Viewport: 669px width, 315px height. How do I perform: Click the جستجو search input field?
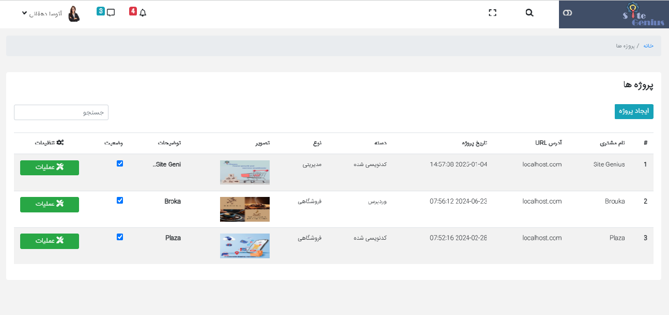point(61,112)
